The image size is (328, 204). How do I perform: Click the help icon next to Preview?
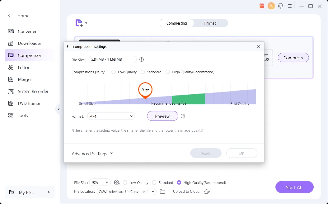coord(183,116)
